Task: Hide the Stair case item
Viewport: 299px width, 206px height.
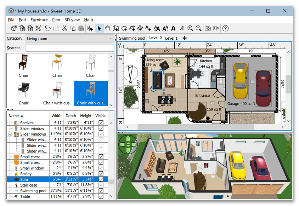Action: (101, 185)
